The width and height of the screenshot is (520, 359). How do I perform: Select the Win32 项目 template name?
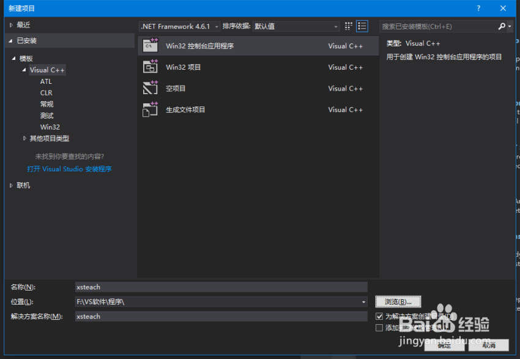pos(183,67)
